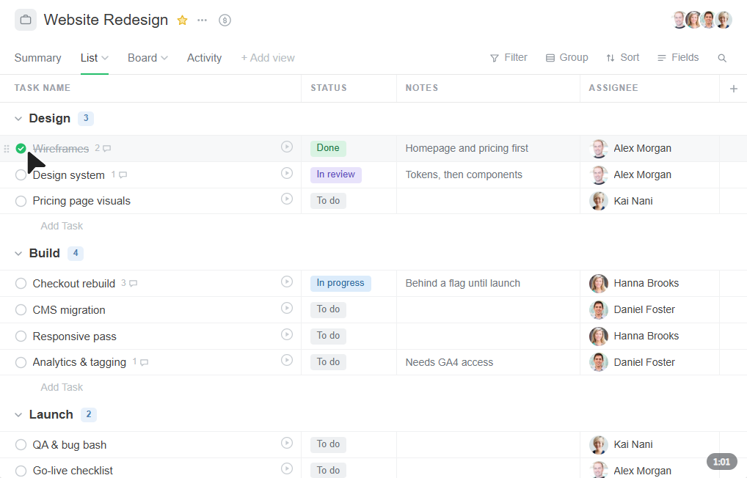747x478 pixels.
Task: Open comments on Design system task
Action: [x=119, y=174]
